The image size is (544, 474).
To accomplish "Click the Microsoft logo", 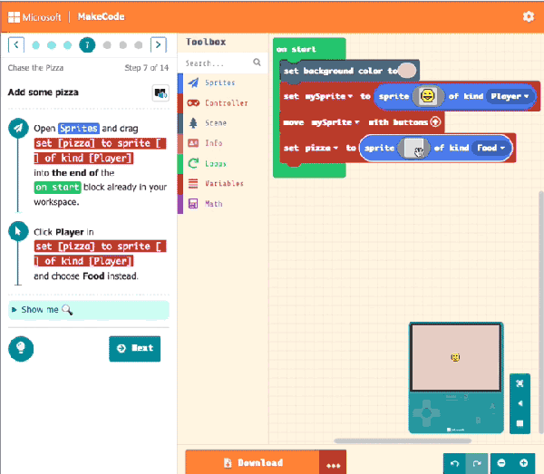I will [x=34, y=16].
